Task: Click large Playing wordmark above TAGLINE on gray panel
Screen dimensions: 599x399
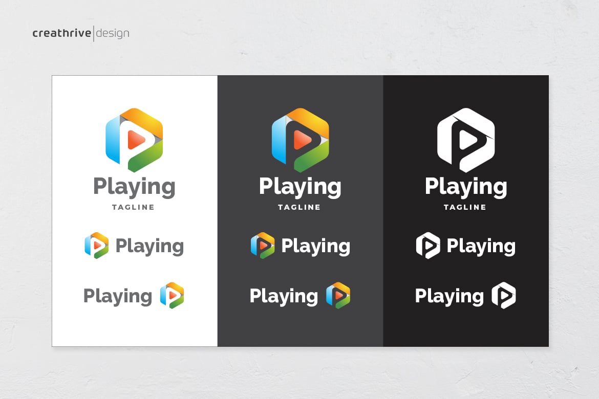Action: (x=300, y=187)
